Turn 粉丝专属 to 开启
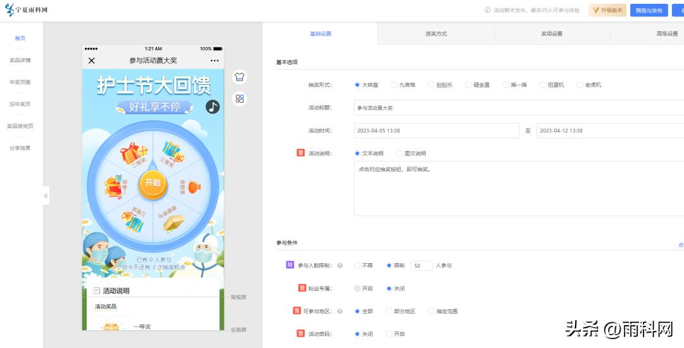Image resolution: width=684 pixels, height=348 pixels. tap(358, 288)
